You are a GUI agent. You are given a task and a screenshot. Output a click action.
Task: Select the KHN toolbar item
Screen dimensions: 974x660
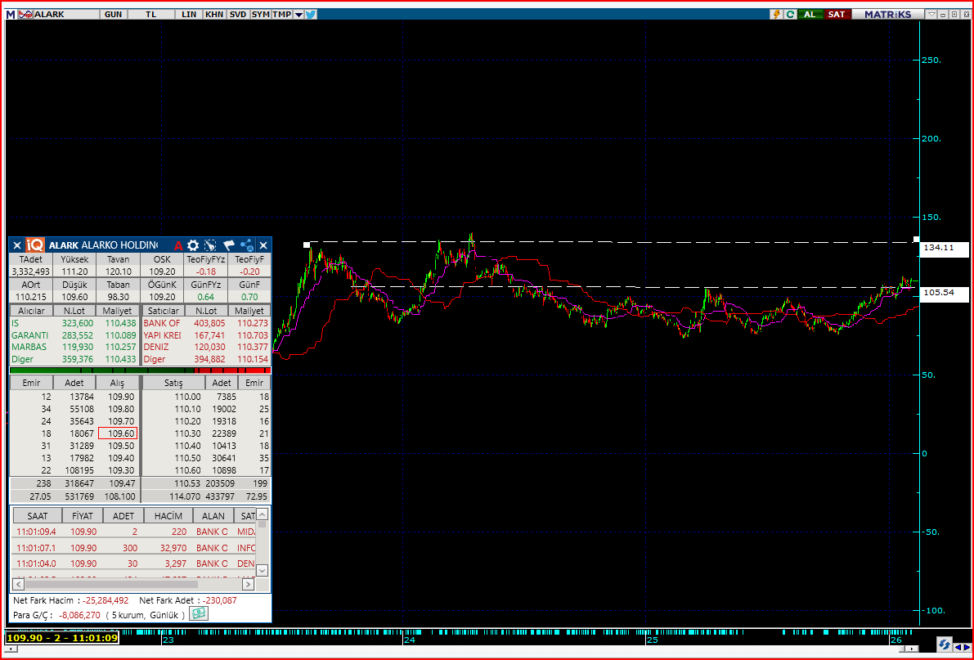pos(213,14)
